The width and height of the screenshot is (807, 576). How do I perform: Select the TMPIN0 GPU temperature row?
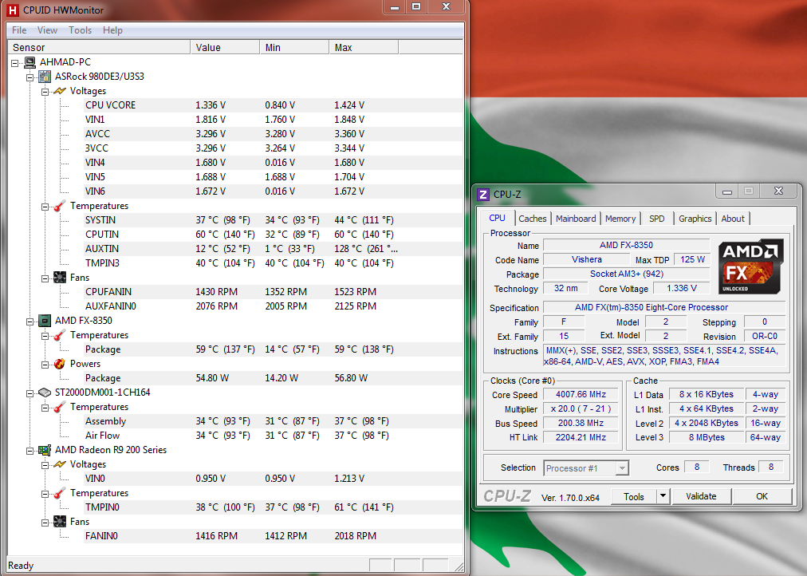(273, 507)
